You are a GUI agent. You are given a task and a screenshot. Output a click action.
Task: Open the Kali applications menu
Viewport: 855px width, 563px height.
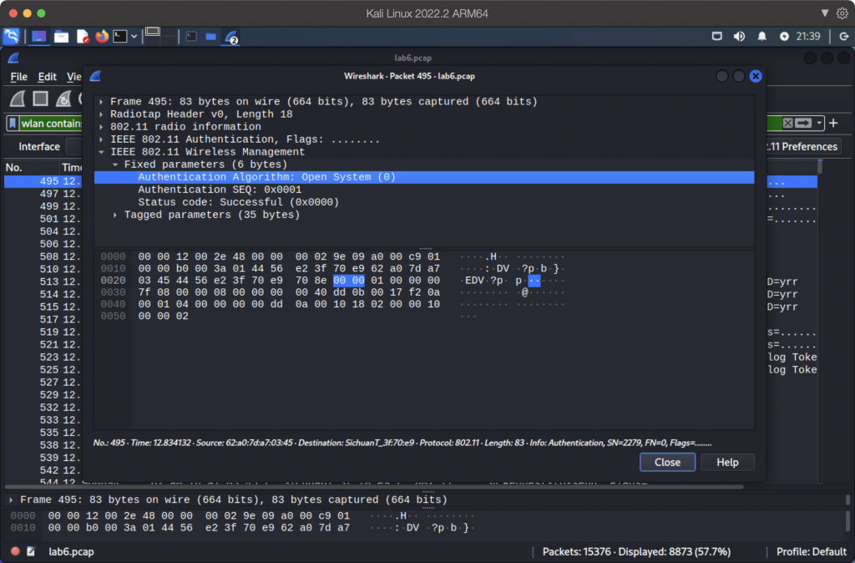11,37
